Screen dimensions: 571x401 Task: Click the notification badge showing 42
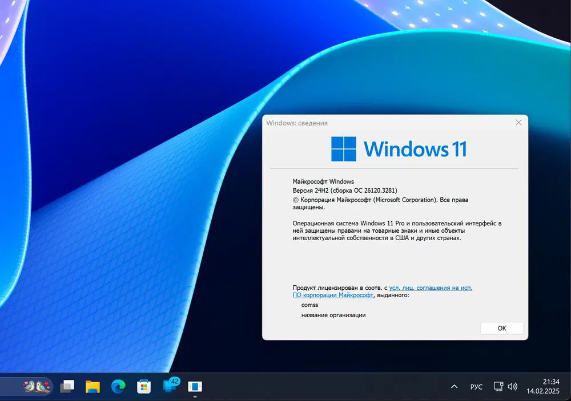(175, 382)
